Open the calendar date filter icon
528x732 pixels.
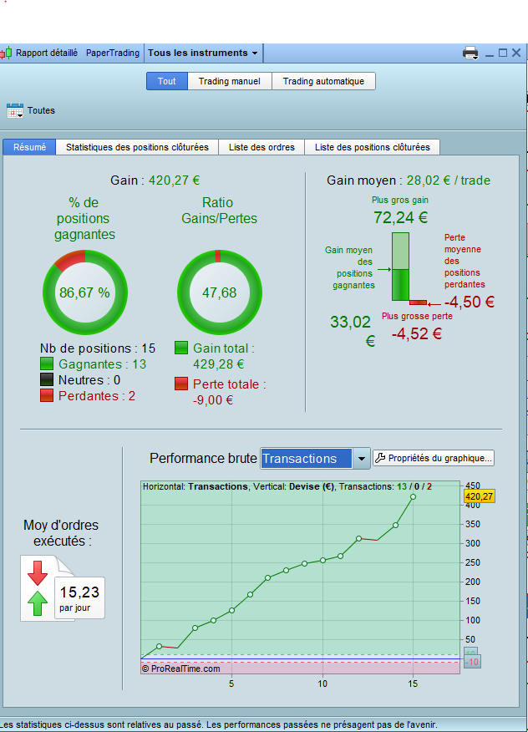click(15, 110)
